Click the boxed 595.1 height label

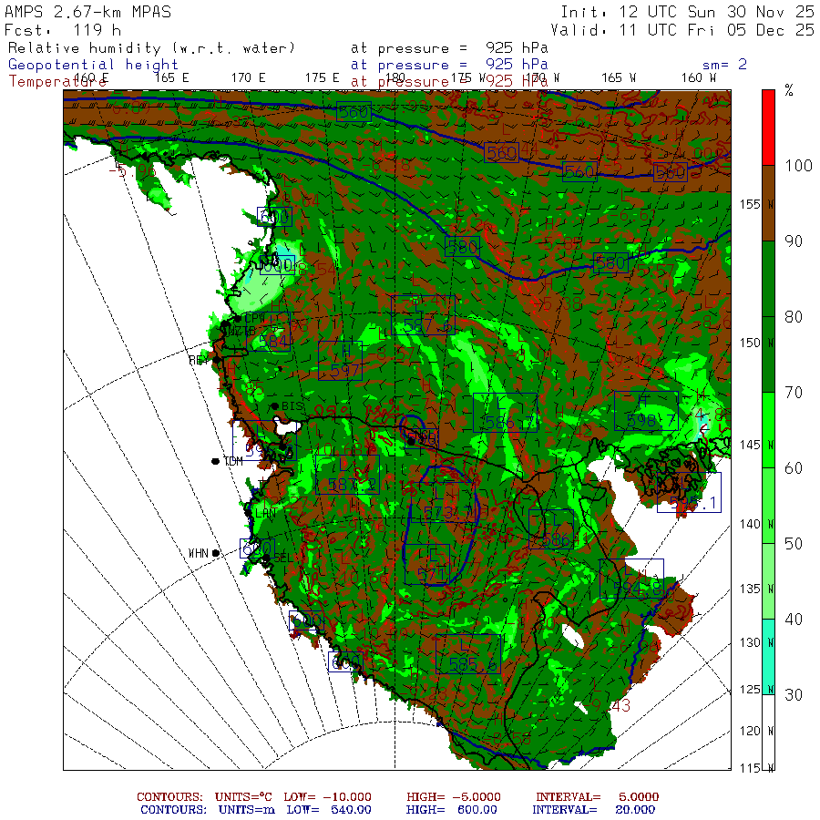(x=690, y=493)
